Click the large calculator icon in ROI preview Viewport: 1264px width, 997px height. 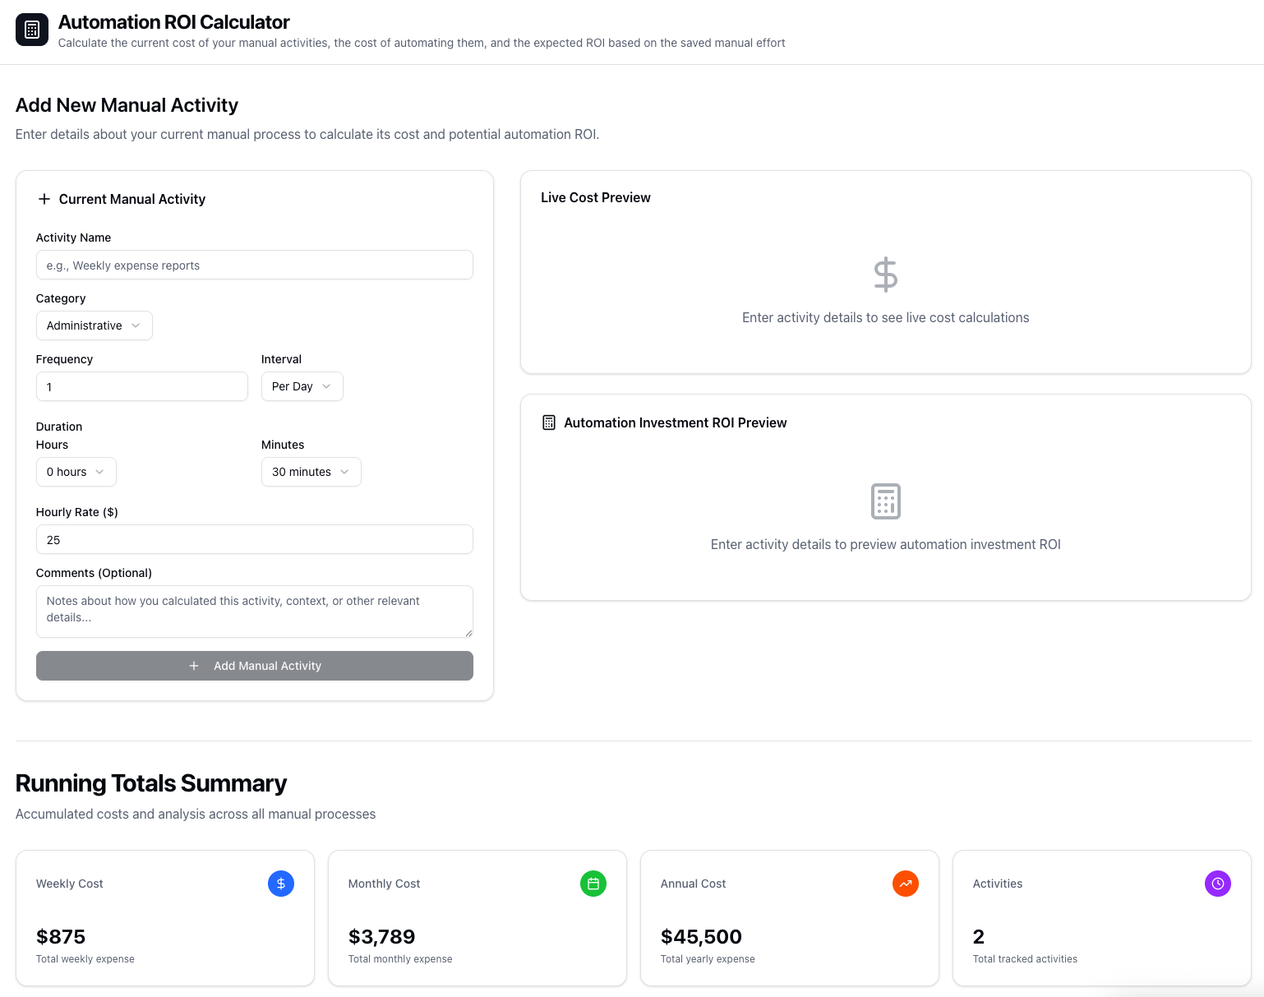click(885, 501)
